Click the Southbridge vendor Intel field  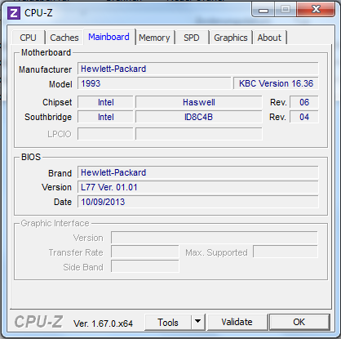click(x=105, y=117)
